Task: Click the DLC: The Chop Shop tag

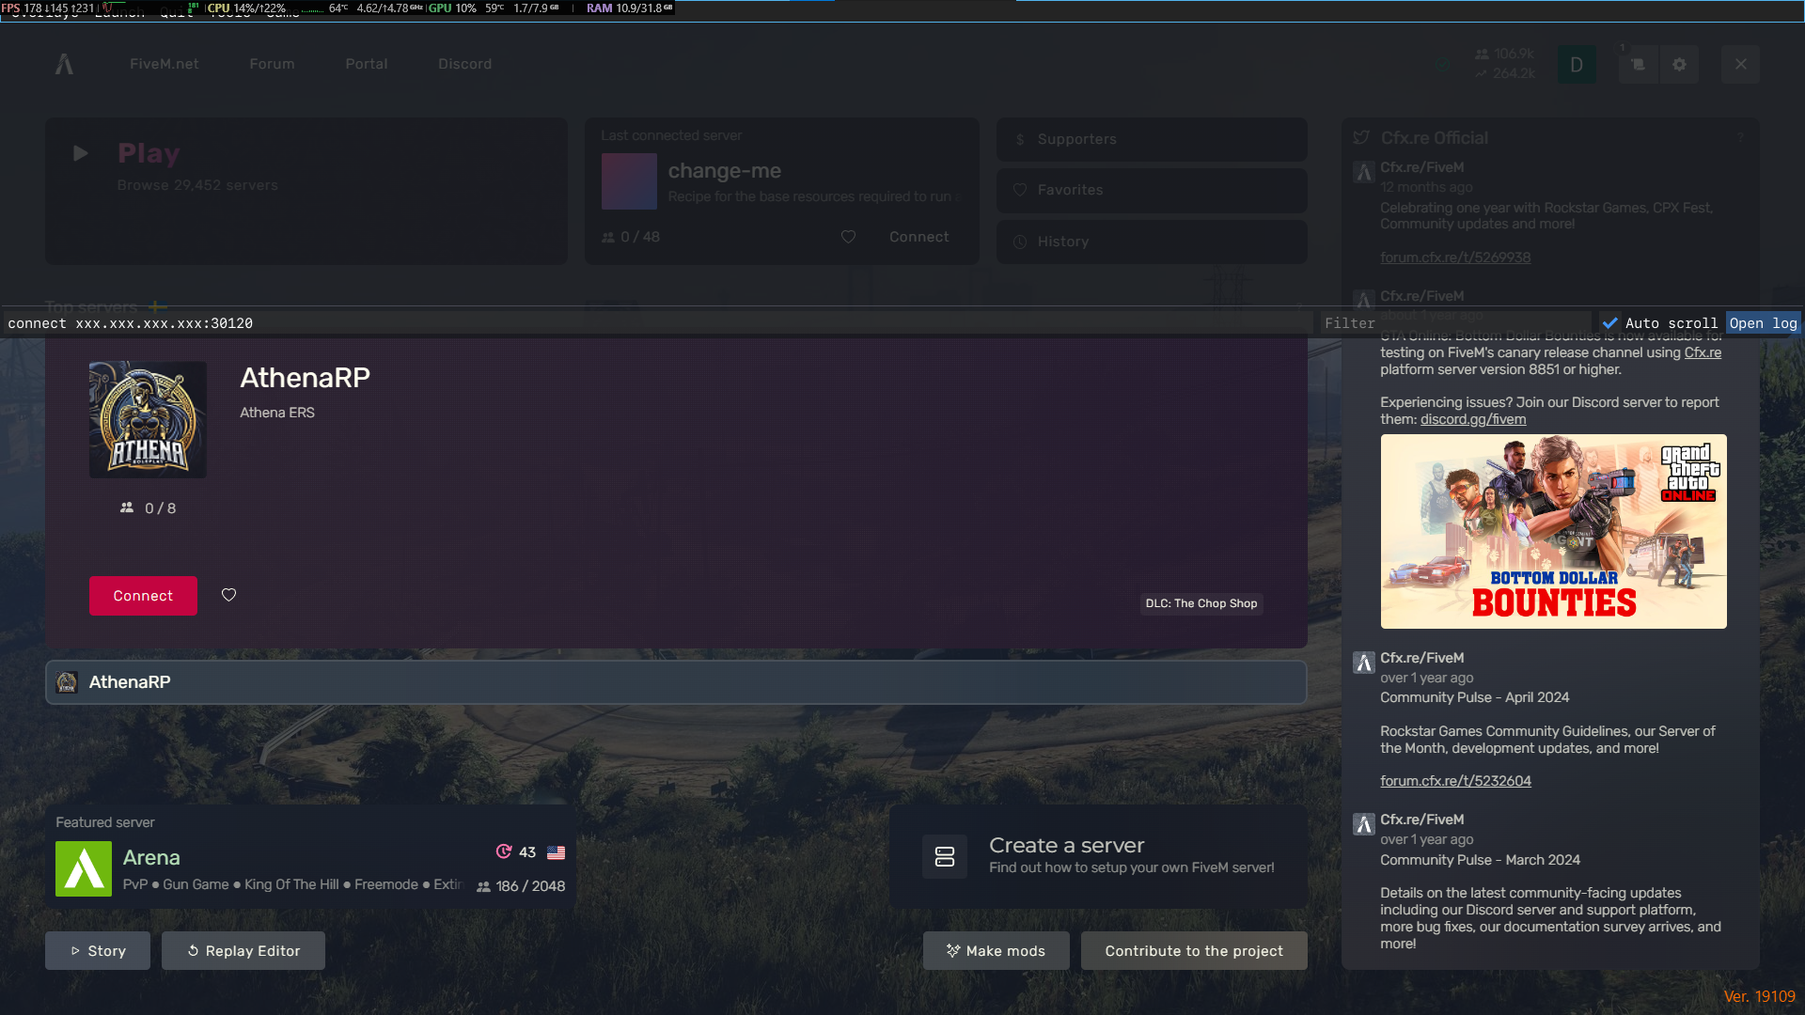Action: coord(1201,603)
